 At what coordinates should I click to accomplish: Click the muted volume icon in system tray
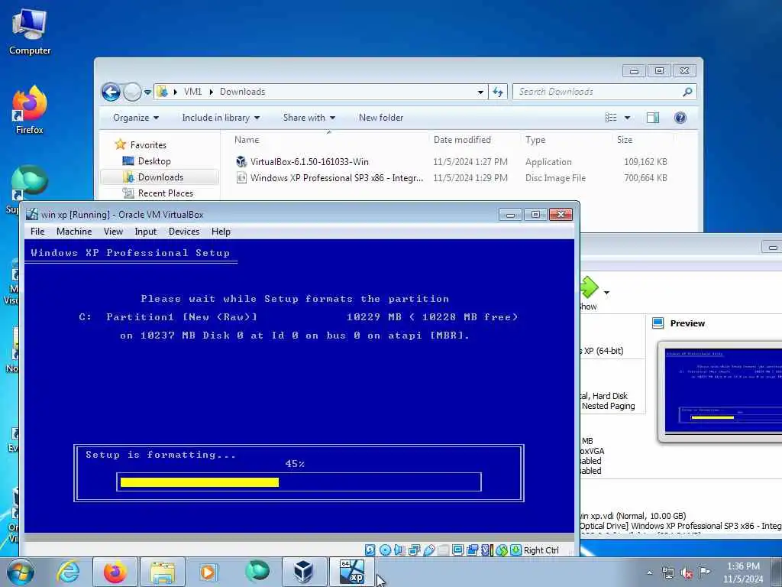pos(687,573)
